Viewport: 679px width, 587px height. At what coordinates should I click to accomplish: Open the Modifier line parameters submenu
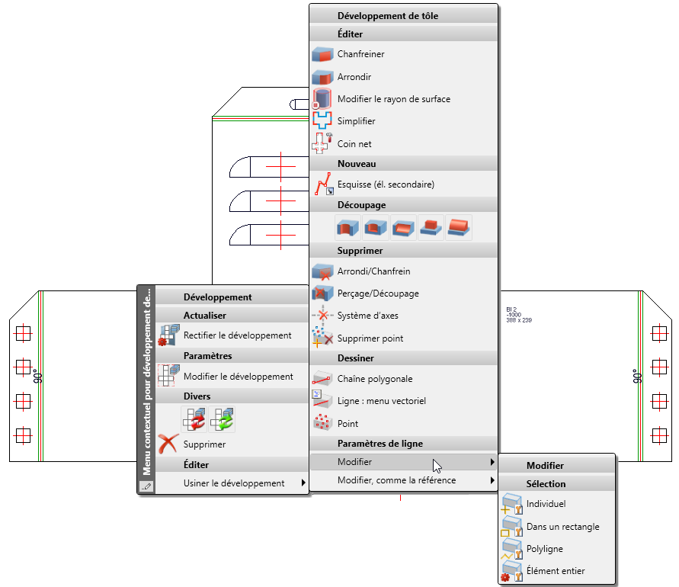(x=404, y=462)
